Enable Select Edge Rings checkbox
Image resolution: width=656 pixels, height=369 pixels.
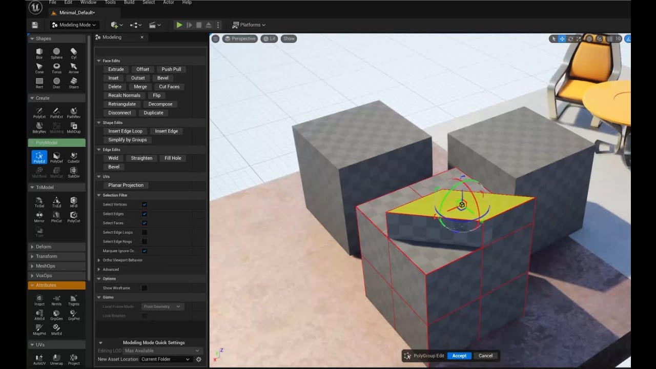coord(145,241)
